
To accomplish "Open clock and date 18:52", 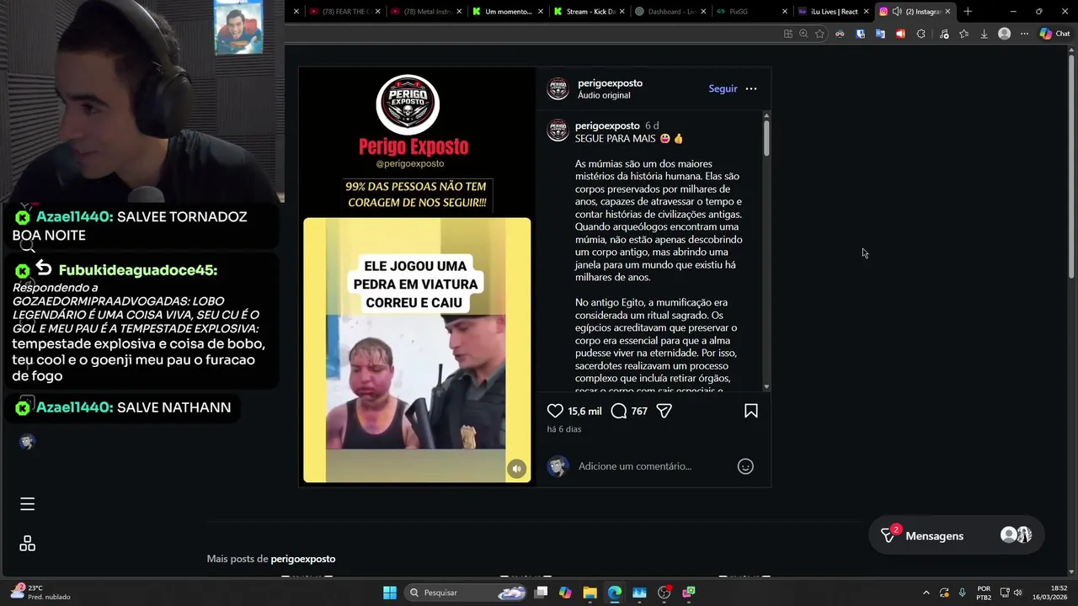I will coord(1051,593).
